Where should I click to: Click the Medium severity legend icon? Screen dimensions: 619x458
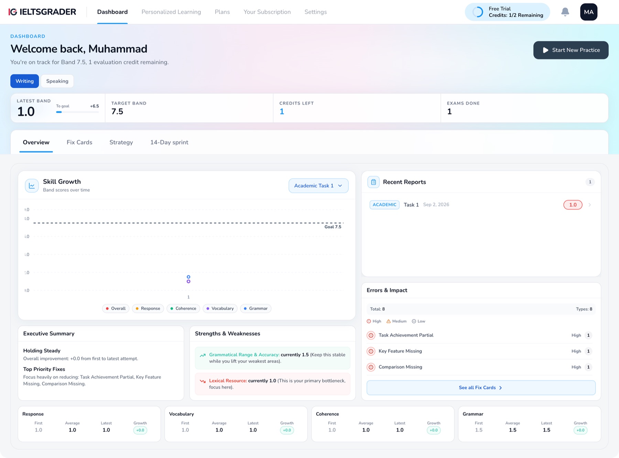click(389, 321)
